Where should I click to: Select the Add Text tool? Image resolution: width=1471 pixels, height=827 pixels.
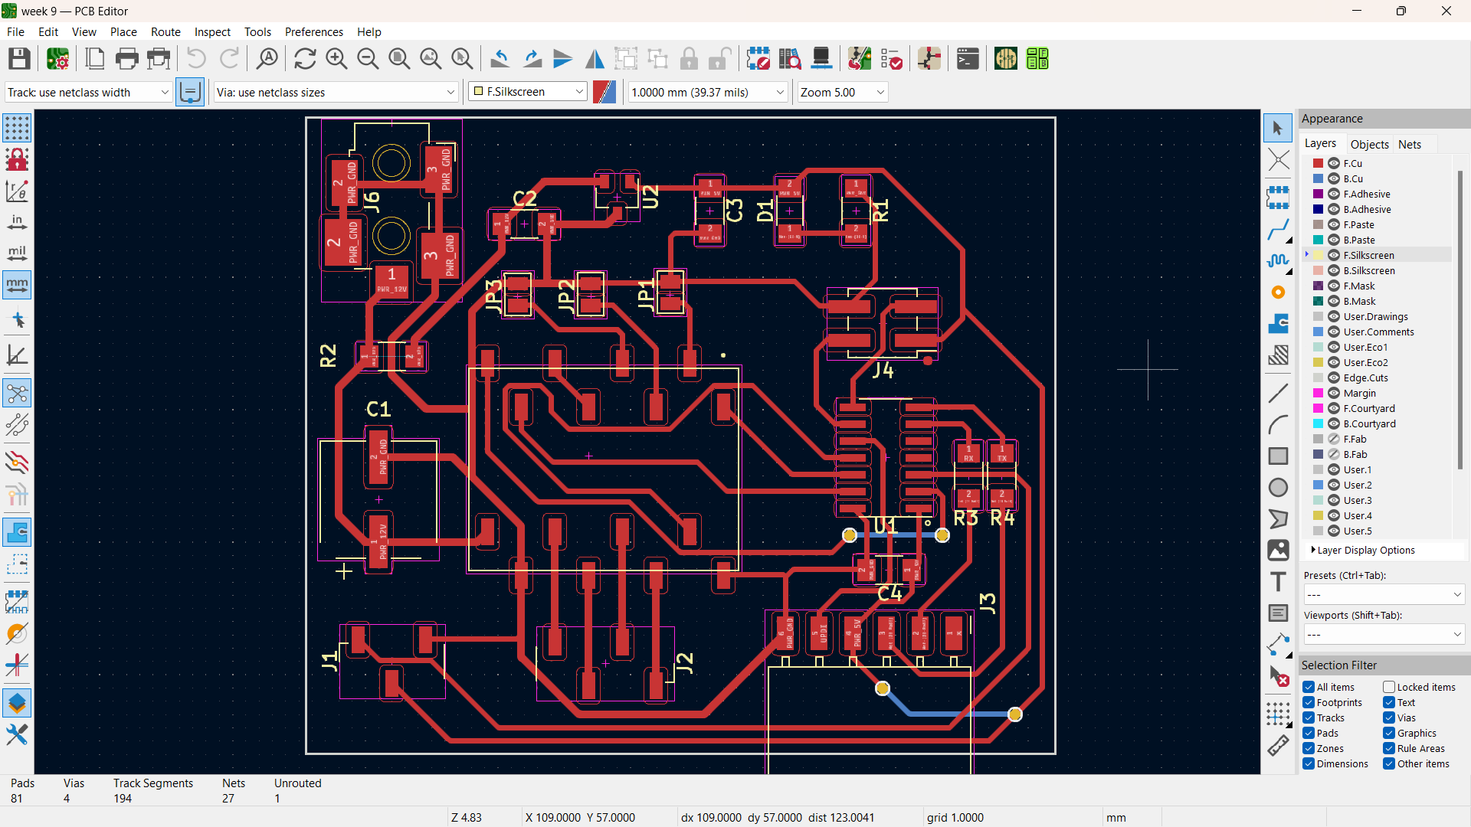(1277, 582)
